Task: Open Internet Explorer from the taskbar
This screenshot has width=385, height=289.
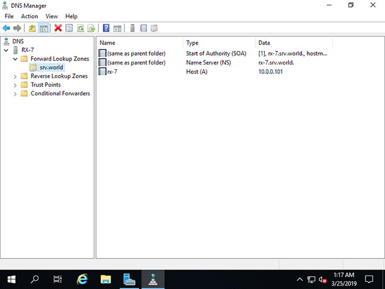Action: point(82,280)
